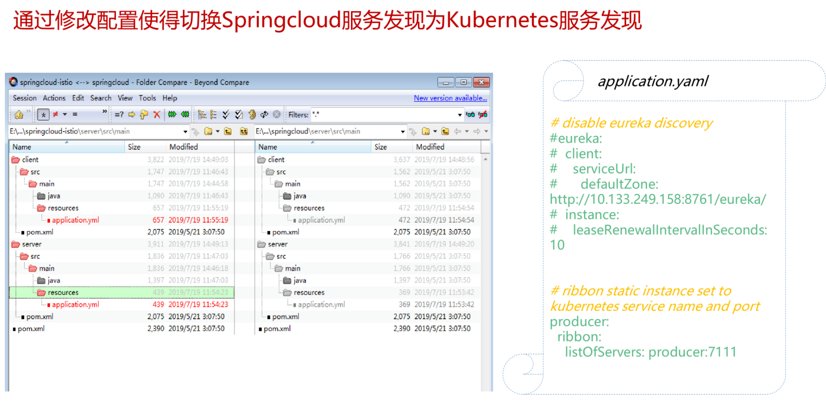Click Up One Level icon for springcloud-istio path
The height and width of the screenshot is (406, 826).
click(228, 131)
